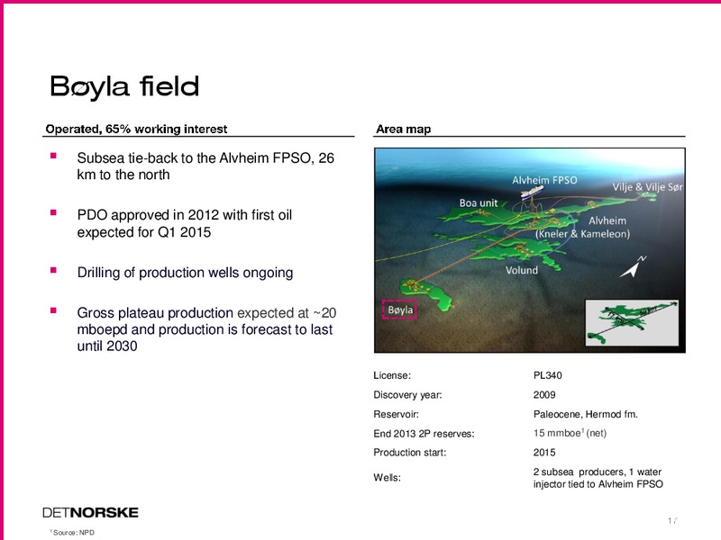Click the inset overview map thumbnail
Image resolution: width=721 pixels, height=540 pixels.
pyautogui.click(x=632, y=322)
